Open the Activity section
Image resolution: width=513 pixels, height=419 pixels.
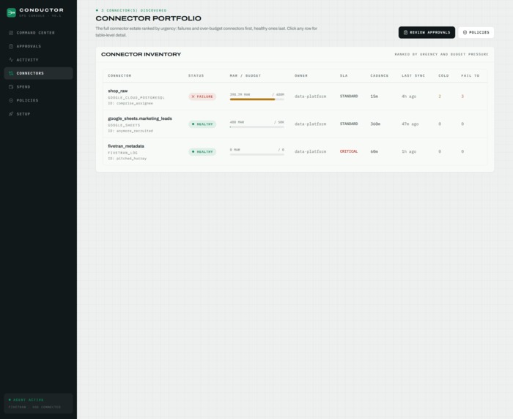[x=38, y=60]
